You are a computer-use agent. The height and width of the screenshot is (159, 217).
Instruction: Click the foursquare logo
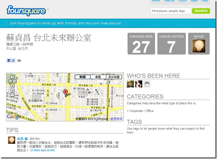tap(26, 11)
